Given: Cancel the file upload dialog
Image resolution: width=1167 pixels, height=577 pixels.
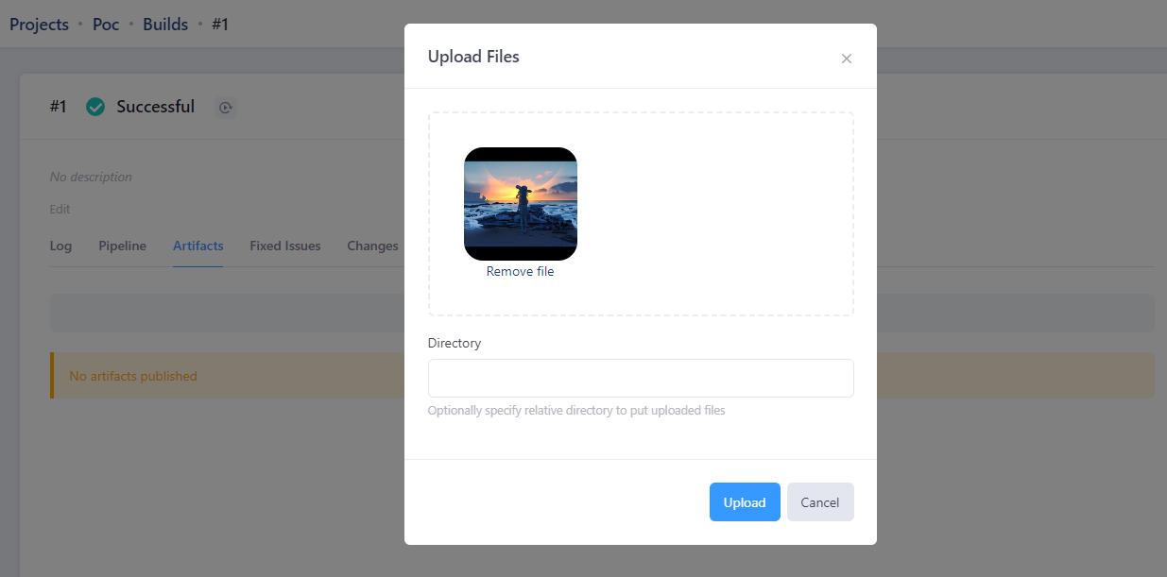Looking at the screenshot, I should click(x=819, y=502).
